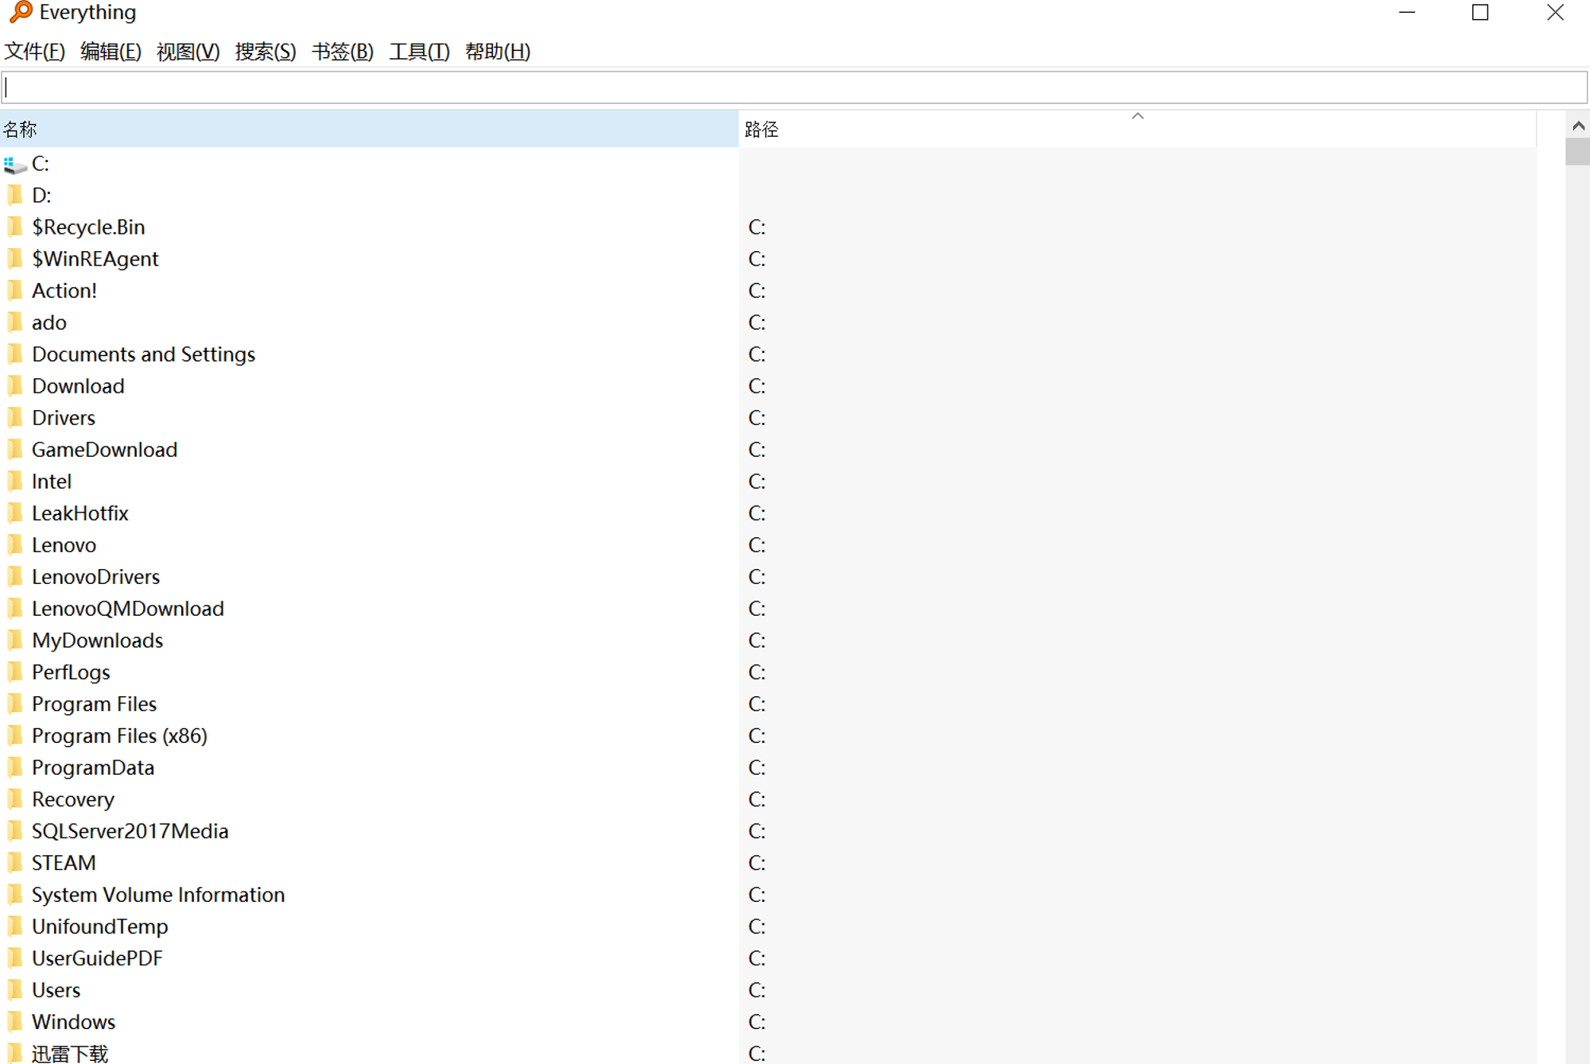Click the C: path of Windows row
Viewport: 1590px width, 1064px height.
pyautogui.click(x=757, y=1022)
